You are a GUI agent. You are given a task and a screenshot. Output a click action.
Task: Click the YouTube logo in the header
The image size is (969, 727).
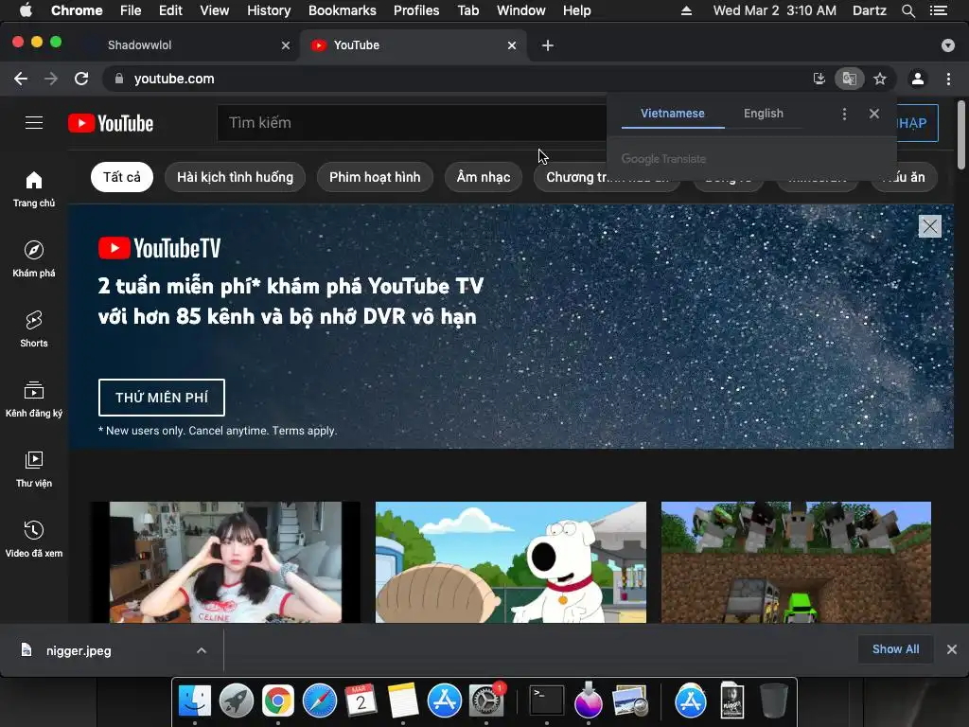click(x=111, y=123)
